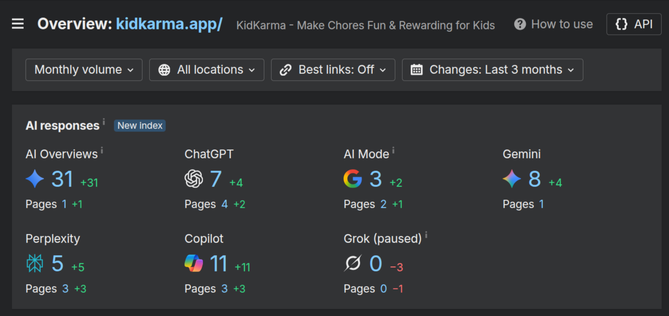Open Changes: Last 3 months dropdown
669x316 pixels.
point(493,70)
